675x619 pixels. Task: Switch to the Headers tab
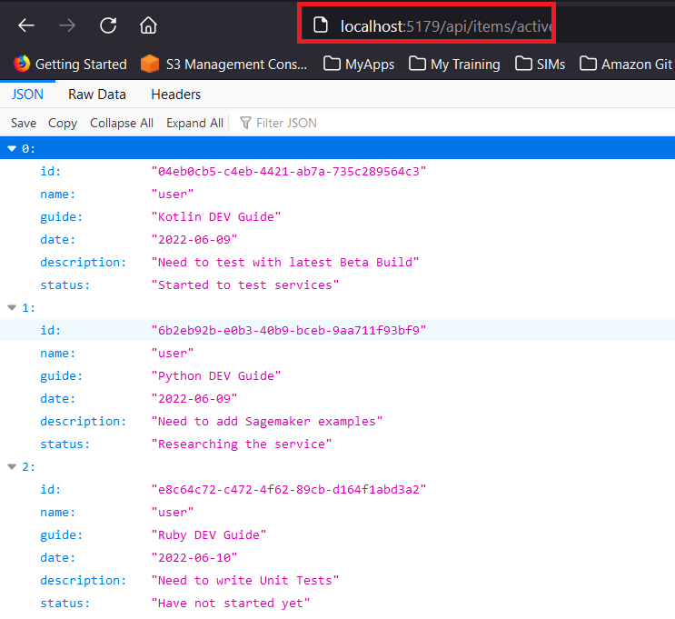click(175, 95)
